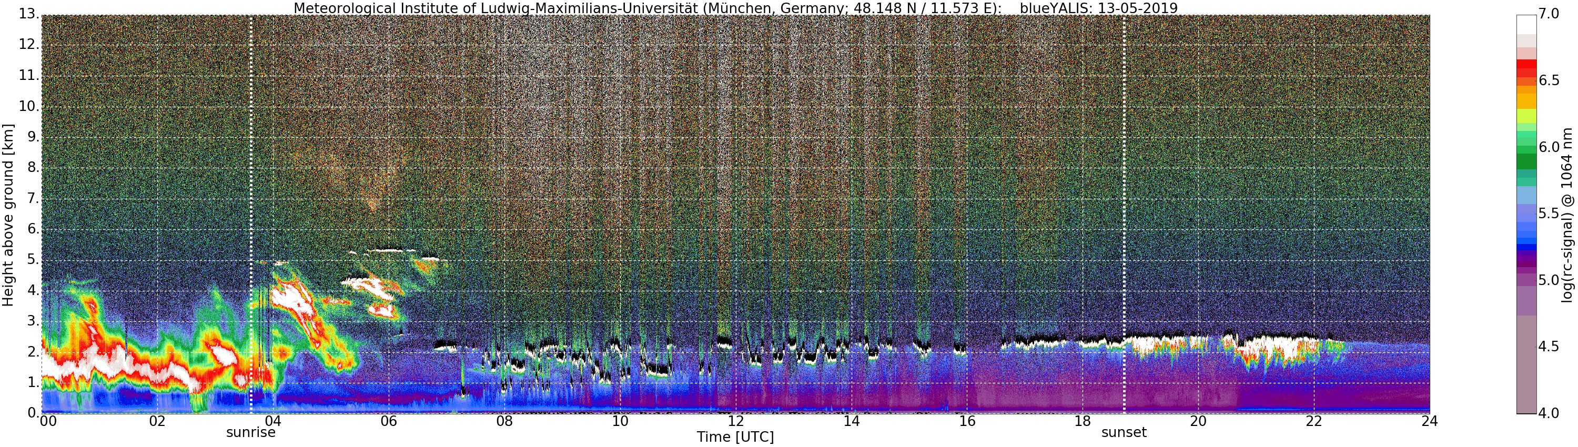
Task: Click the colorbar value 4.0
Action: 1549,413
